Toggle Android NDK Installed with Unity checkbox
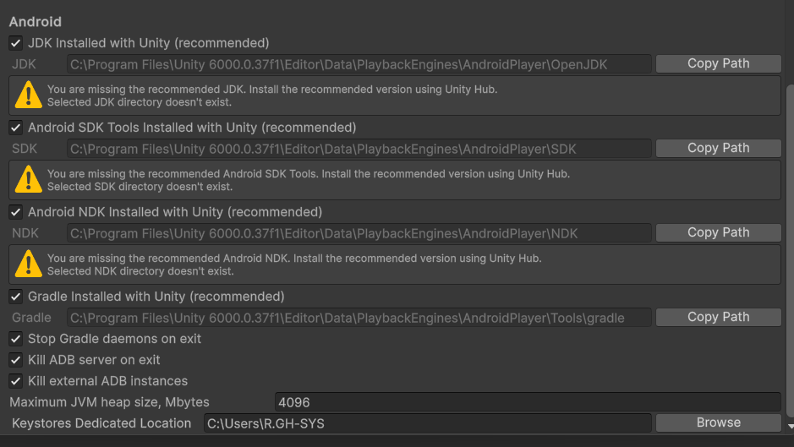Image resolution: width=794 pixels, height=447 pixels. pos(15,212)
